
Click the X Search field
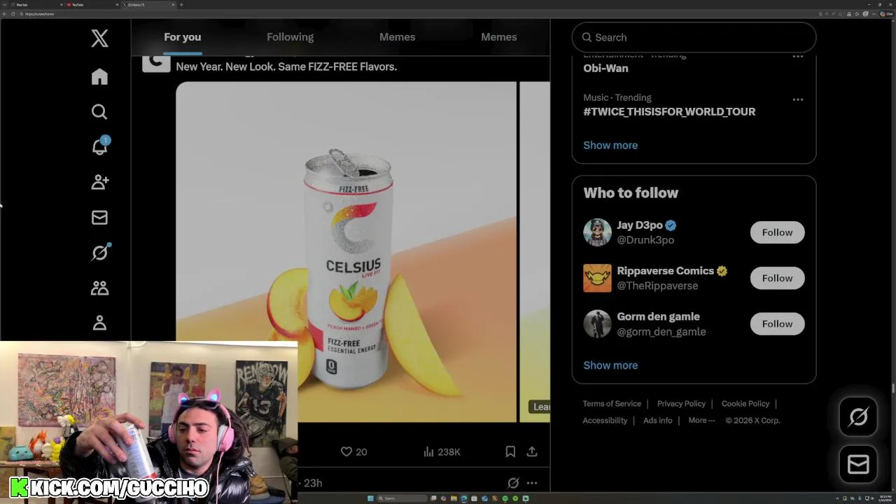694,37
